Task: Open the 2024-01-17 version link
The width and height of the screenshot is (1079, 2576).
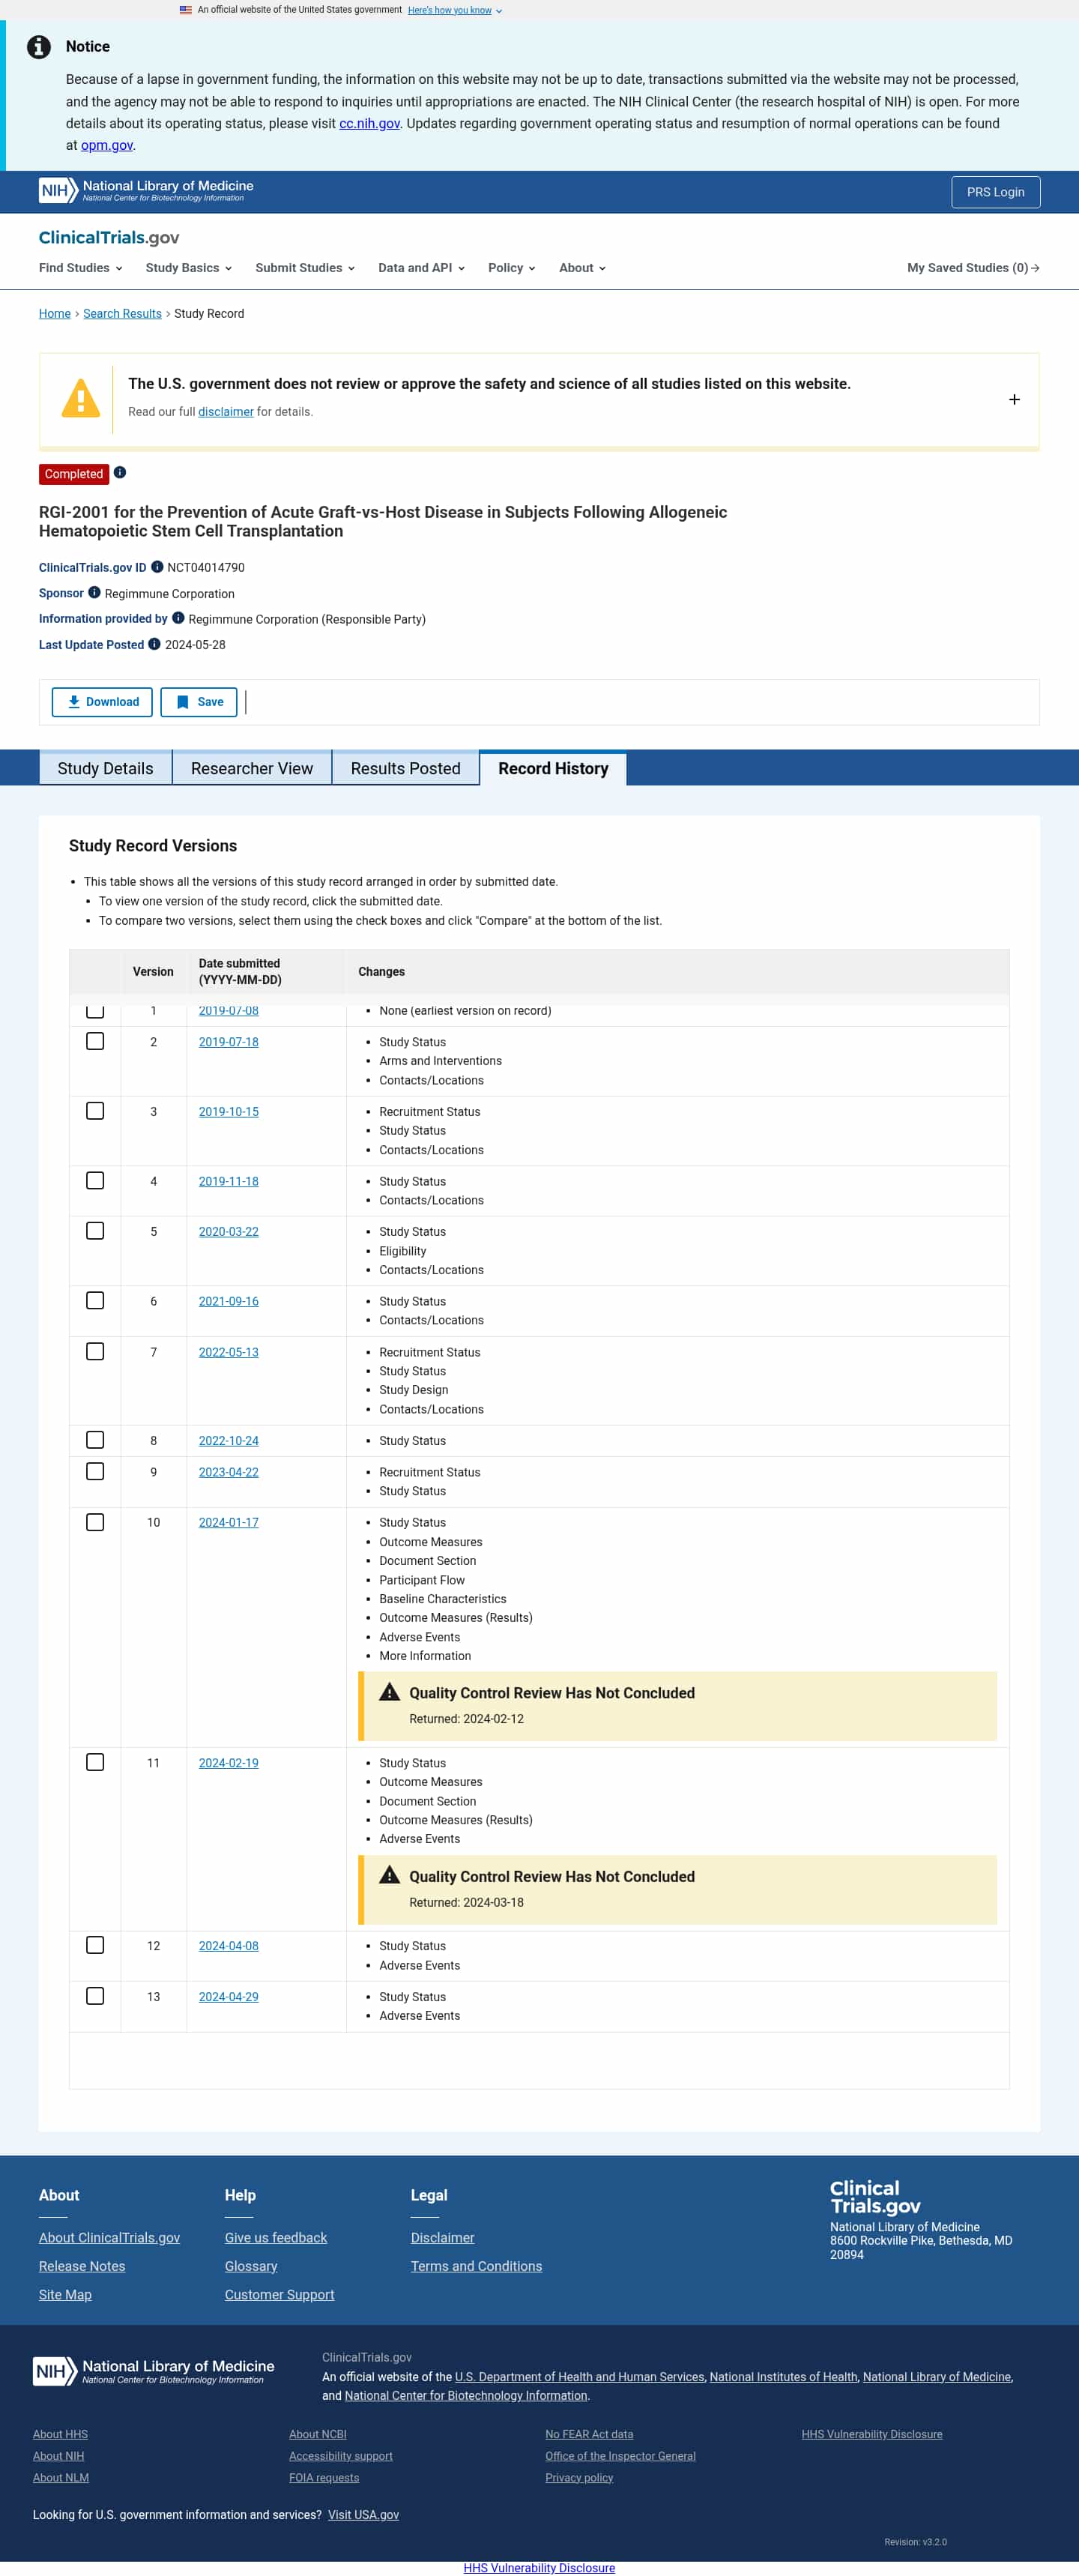Action: click(229, 1523)
